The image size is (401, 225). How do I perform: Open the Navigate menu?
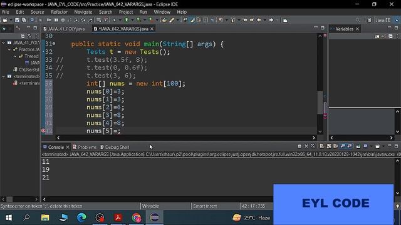[x=83, y=12]
